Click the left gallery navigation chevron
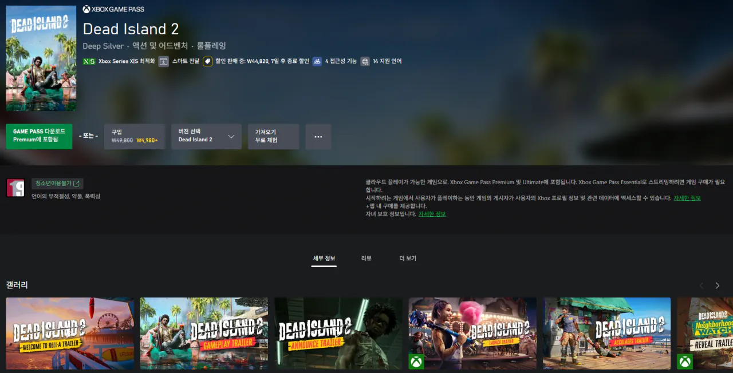733x373 pixels. click(x=701, y=285)
